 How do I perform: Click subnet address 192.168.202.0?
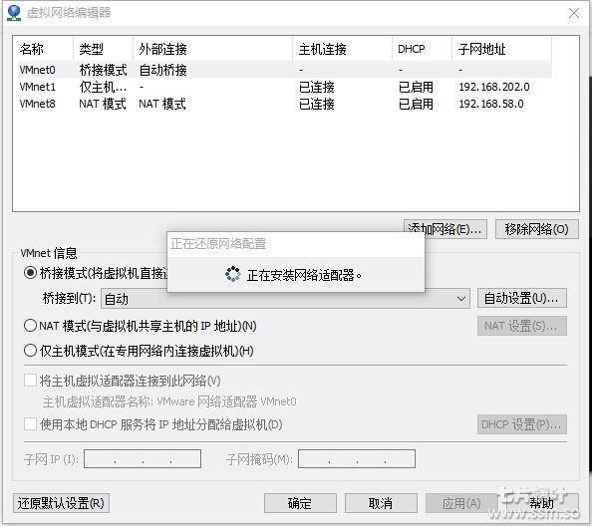494,87
